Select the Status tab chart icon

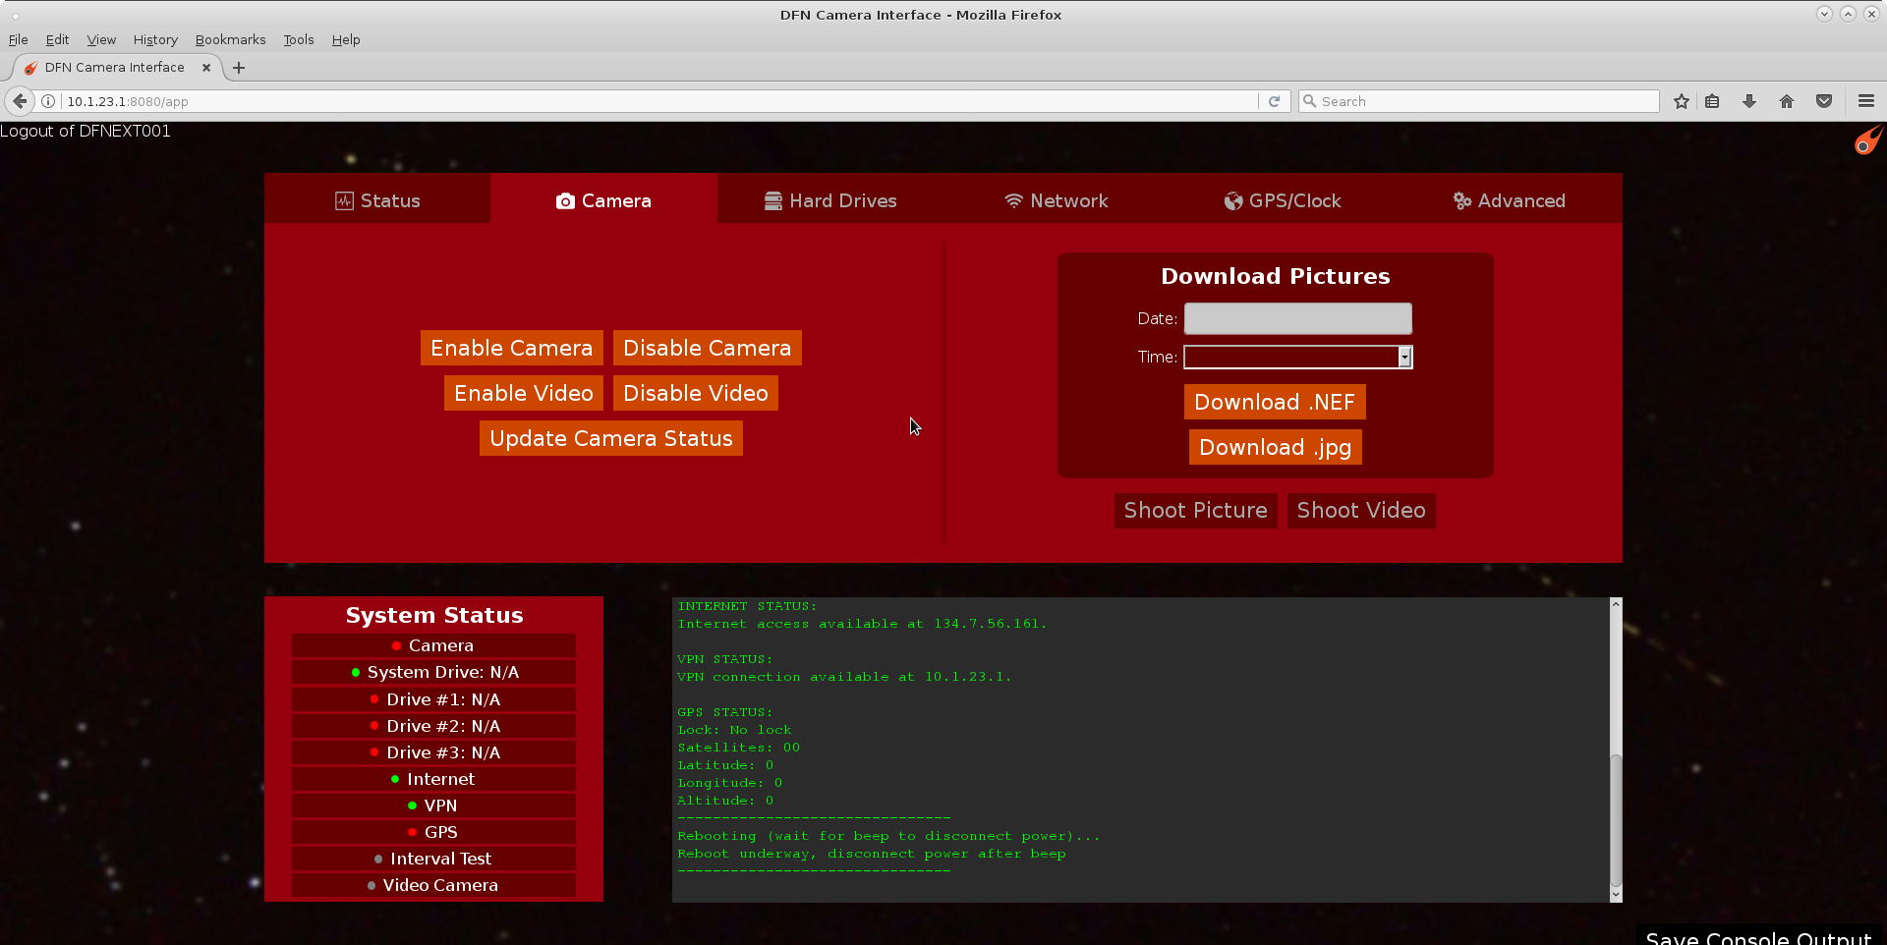pyautogui.click(x=344, y=200)
